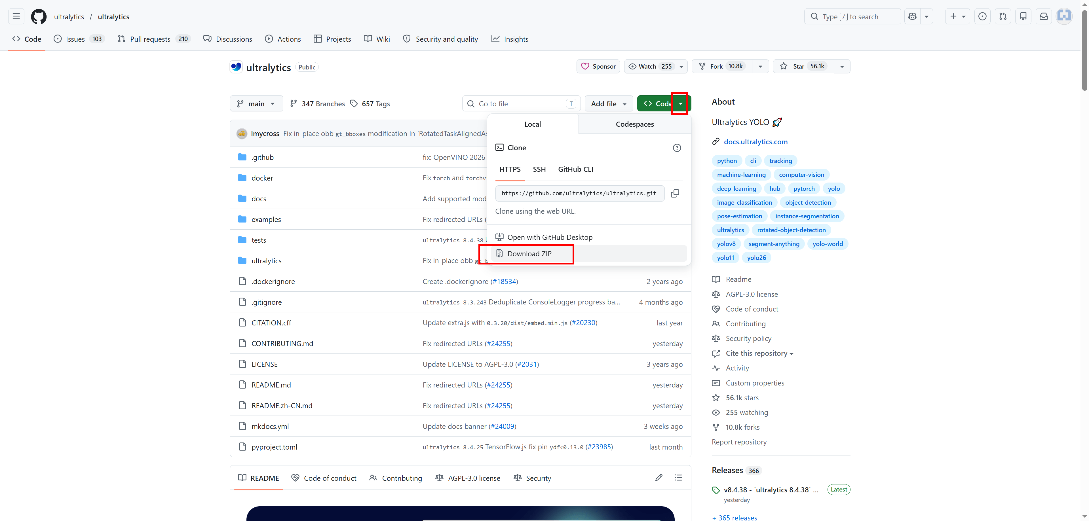This screenshot has width=1089, height=521.
Task: Select the SSH clone tab
Action: coord(539,170)
